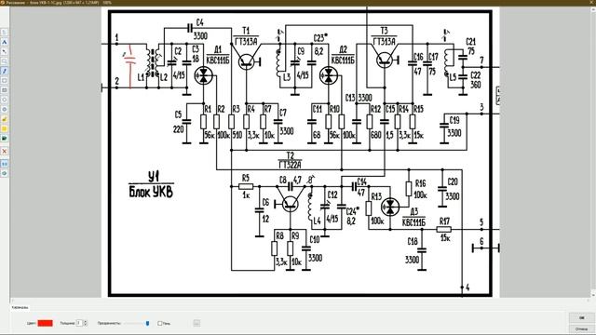The width and height of the screenshot is (596, 335).
Task: Click the T2 ГТ322А transistor label
Action: pyautogui.click(x=290, y=160)
